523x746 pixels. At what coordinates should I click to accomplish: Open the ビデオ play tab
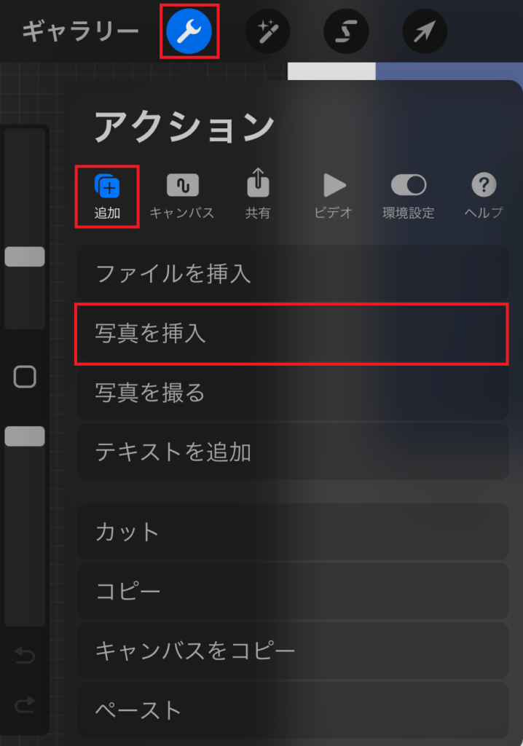click(333, 197)
